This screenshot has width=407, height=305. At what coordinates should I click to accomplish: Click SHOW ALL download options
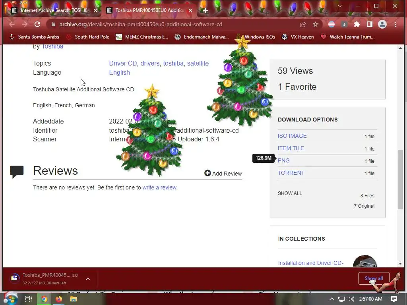290,193
